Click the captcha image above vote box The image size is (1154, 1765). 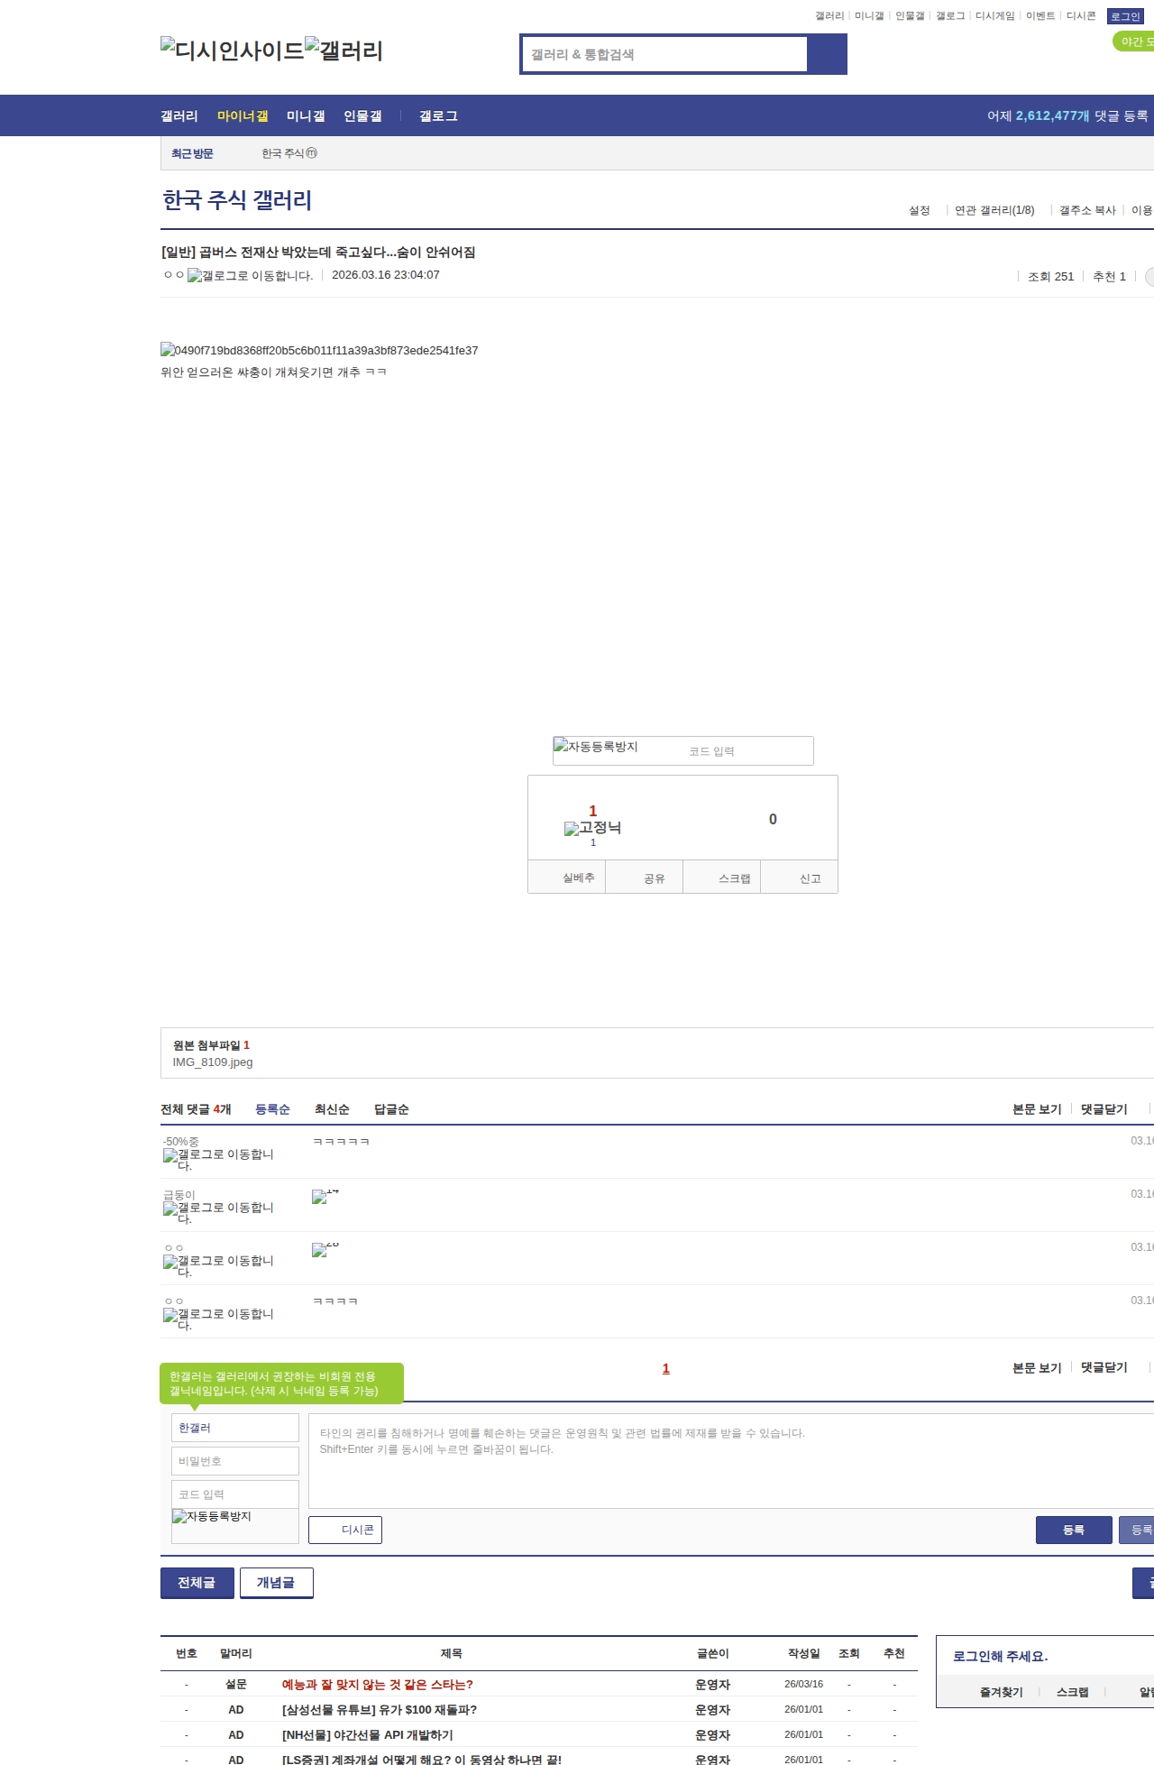[596, 747]
